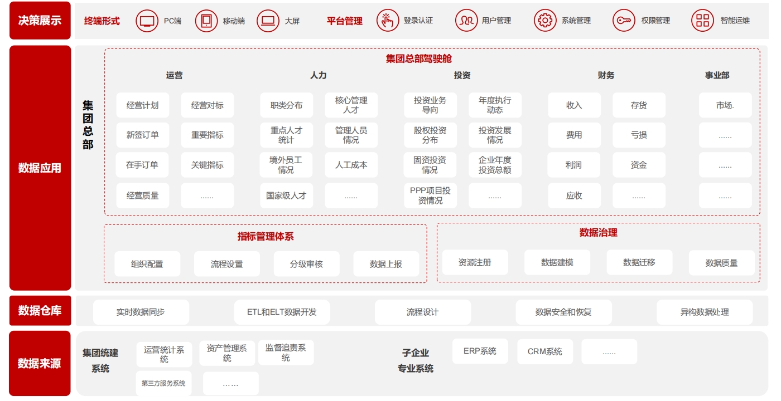Image resolution: width=781 pixels, height=401 pixels.
Task: Select the 数据应用 red label
Action: [x=40, y=168]
